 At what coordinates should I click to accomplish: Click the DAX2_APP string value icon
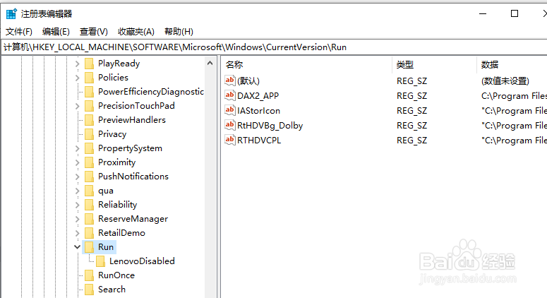[229, 95]
